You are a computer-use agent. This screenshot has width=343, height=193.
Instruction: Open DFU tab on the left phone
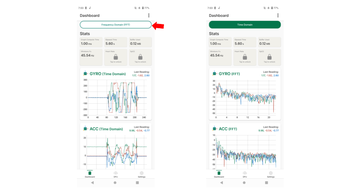(x=116, y=174)
